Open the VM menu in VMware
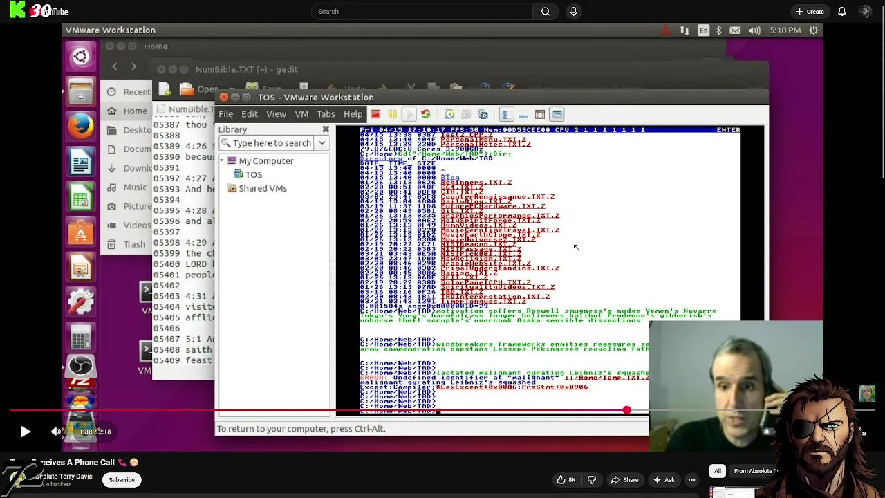885x498 pixels. 301,114
